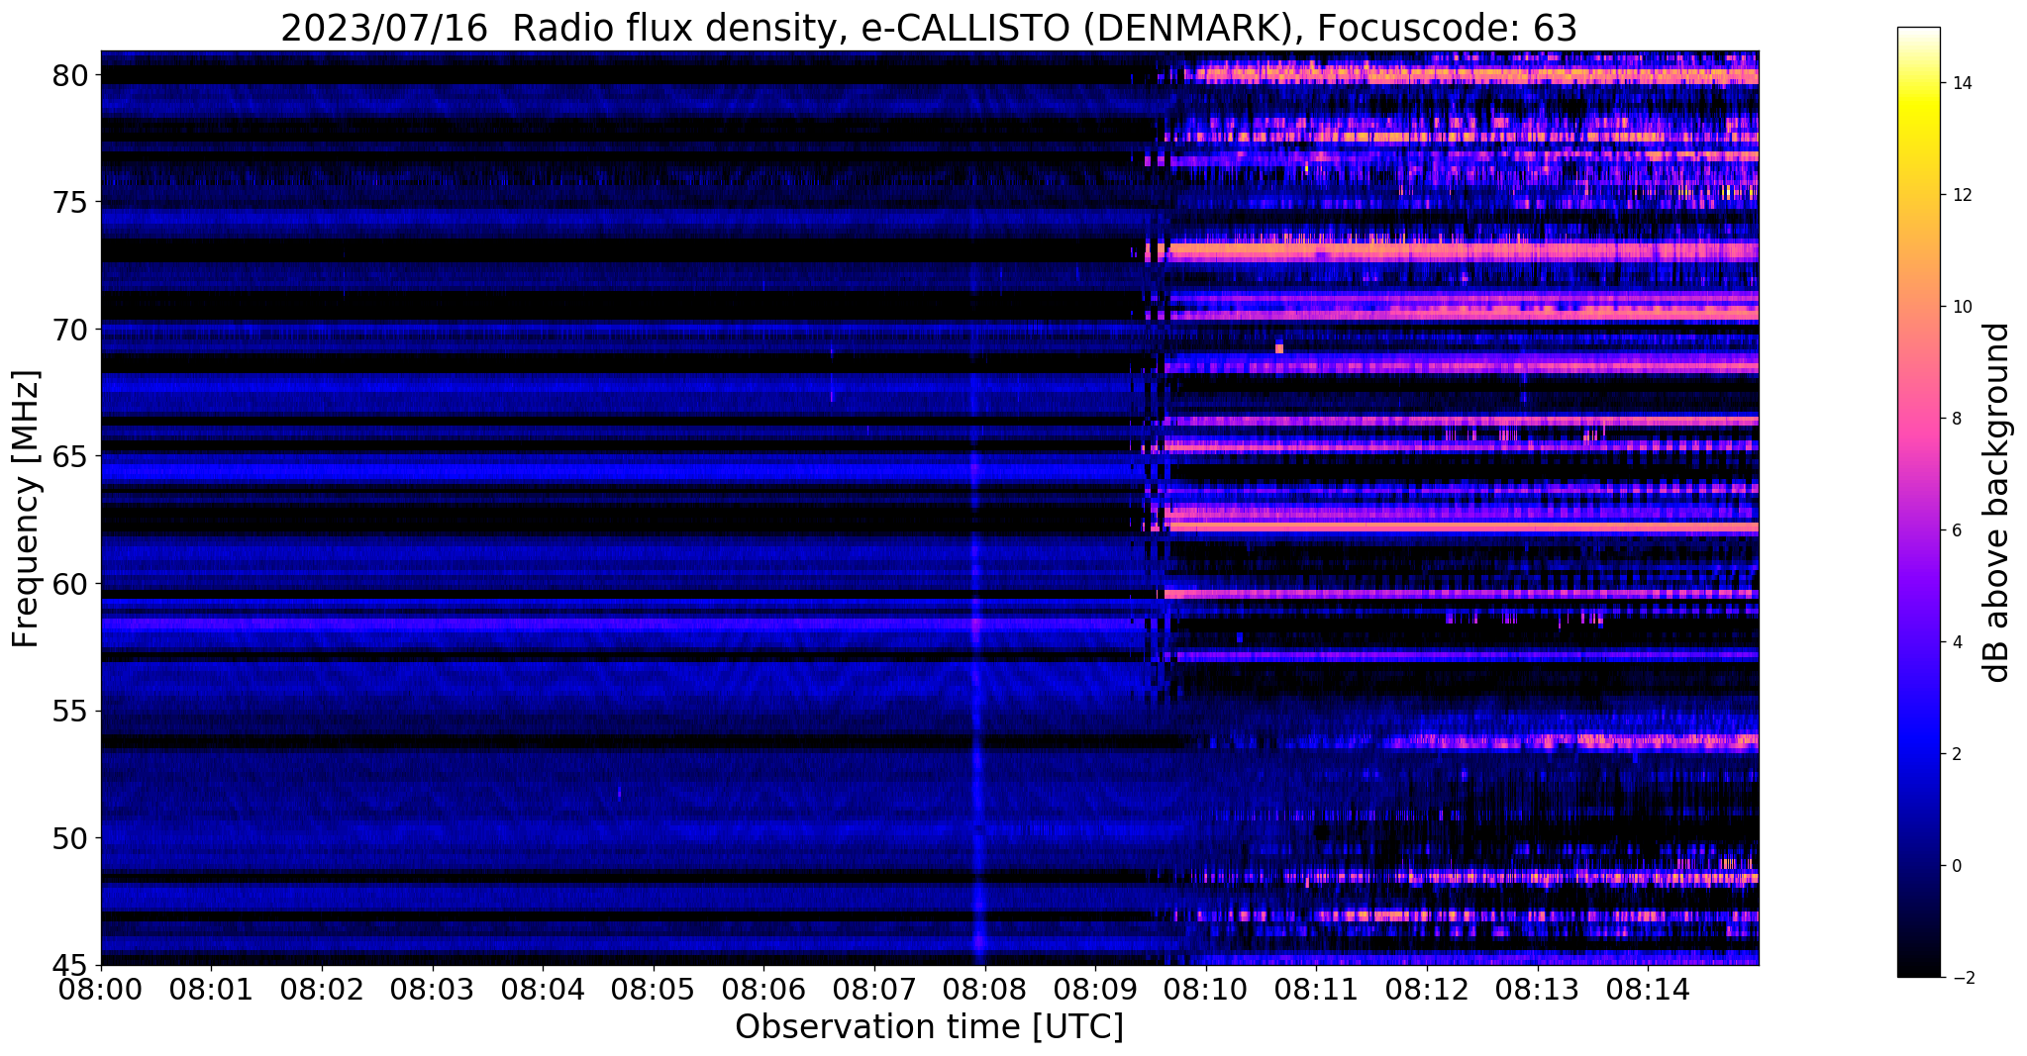This screenshot has height=1056, width=2027.
Task: Click the 60 MHz frequency tick label
Action: point(69,584)
